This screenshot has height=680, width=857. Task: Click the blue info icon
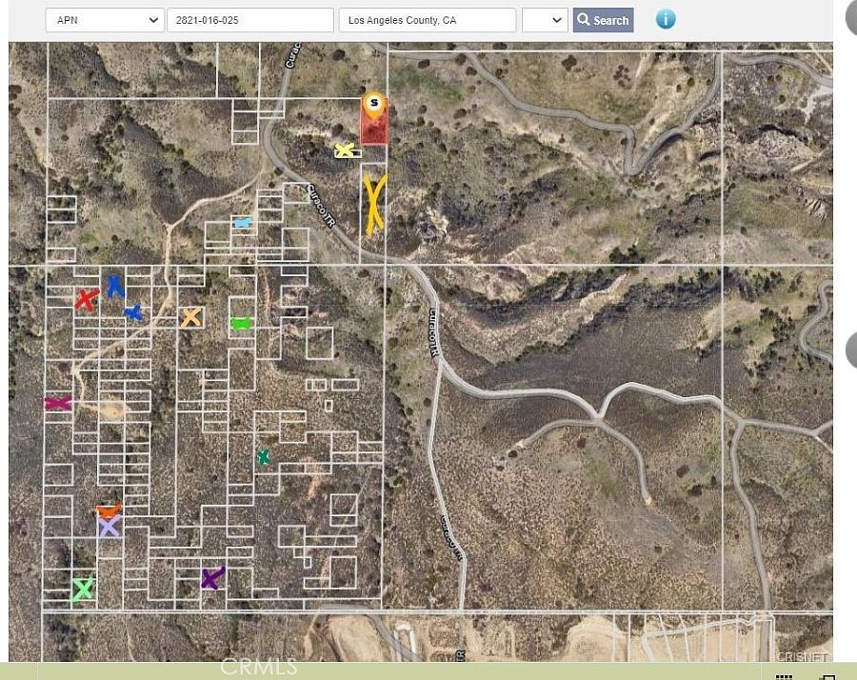666,19
